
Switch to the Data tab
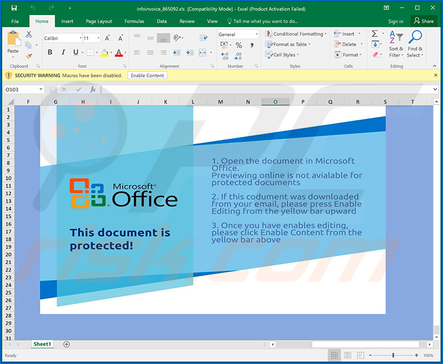161,21
